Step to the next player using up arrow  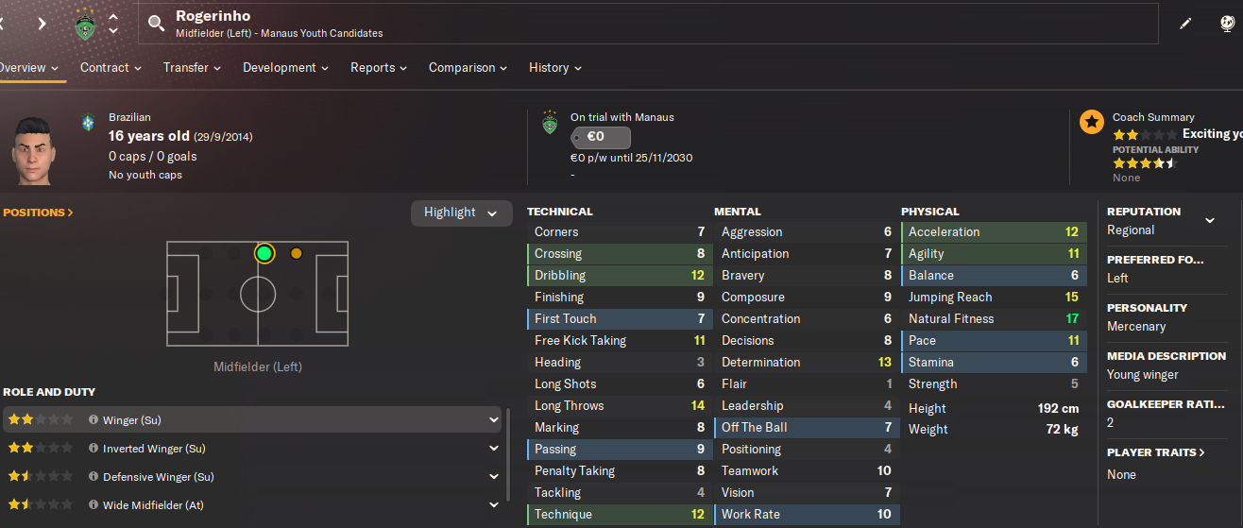(113, 17)
